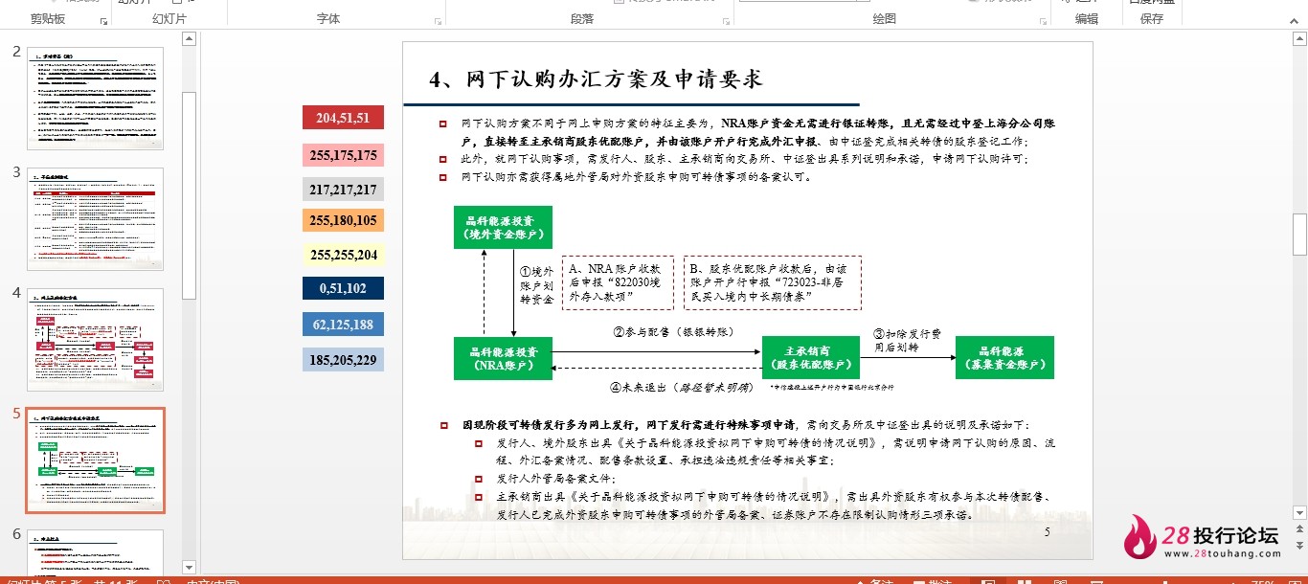This screenshot has height=584, width=1308.
Task: Select slide 5 thumbnail
Action: pyautogui.click(x=95, y=460)
